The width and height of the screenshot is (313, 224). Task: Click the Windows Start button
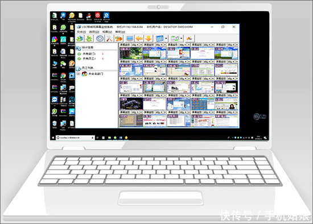(53, 138)
